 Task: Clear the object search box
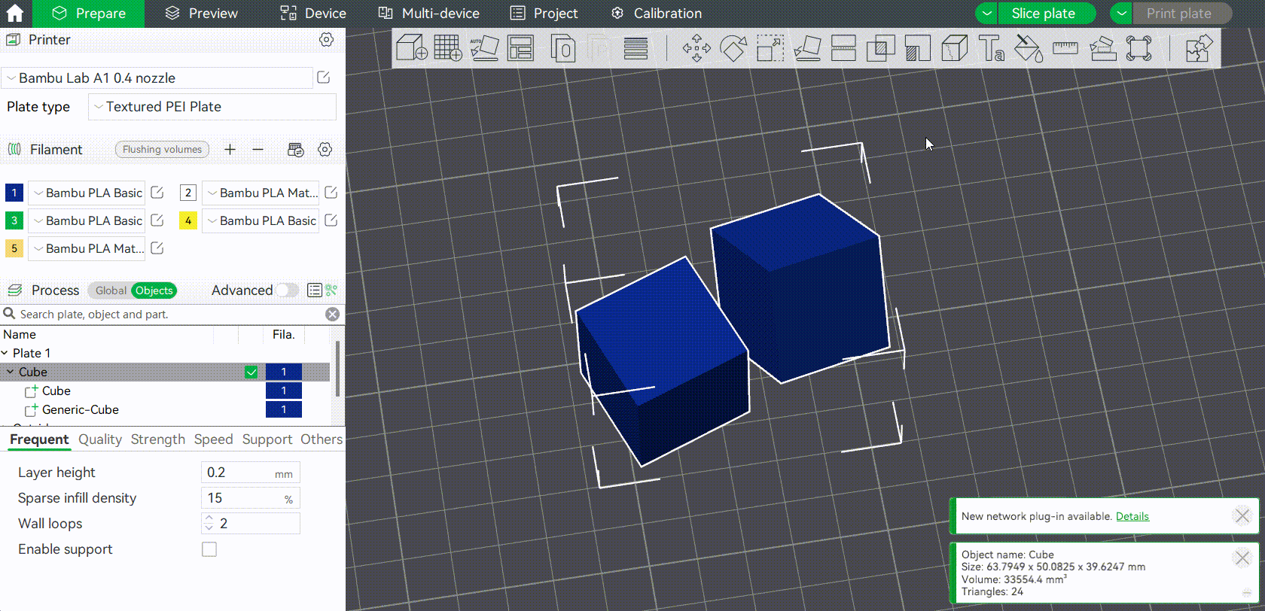coord(332,315)
